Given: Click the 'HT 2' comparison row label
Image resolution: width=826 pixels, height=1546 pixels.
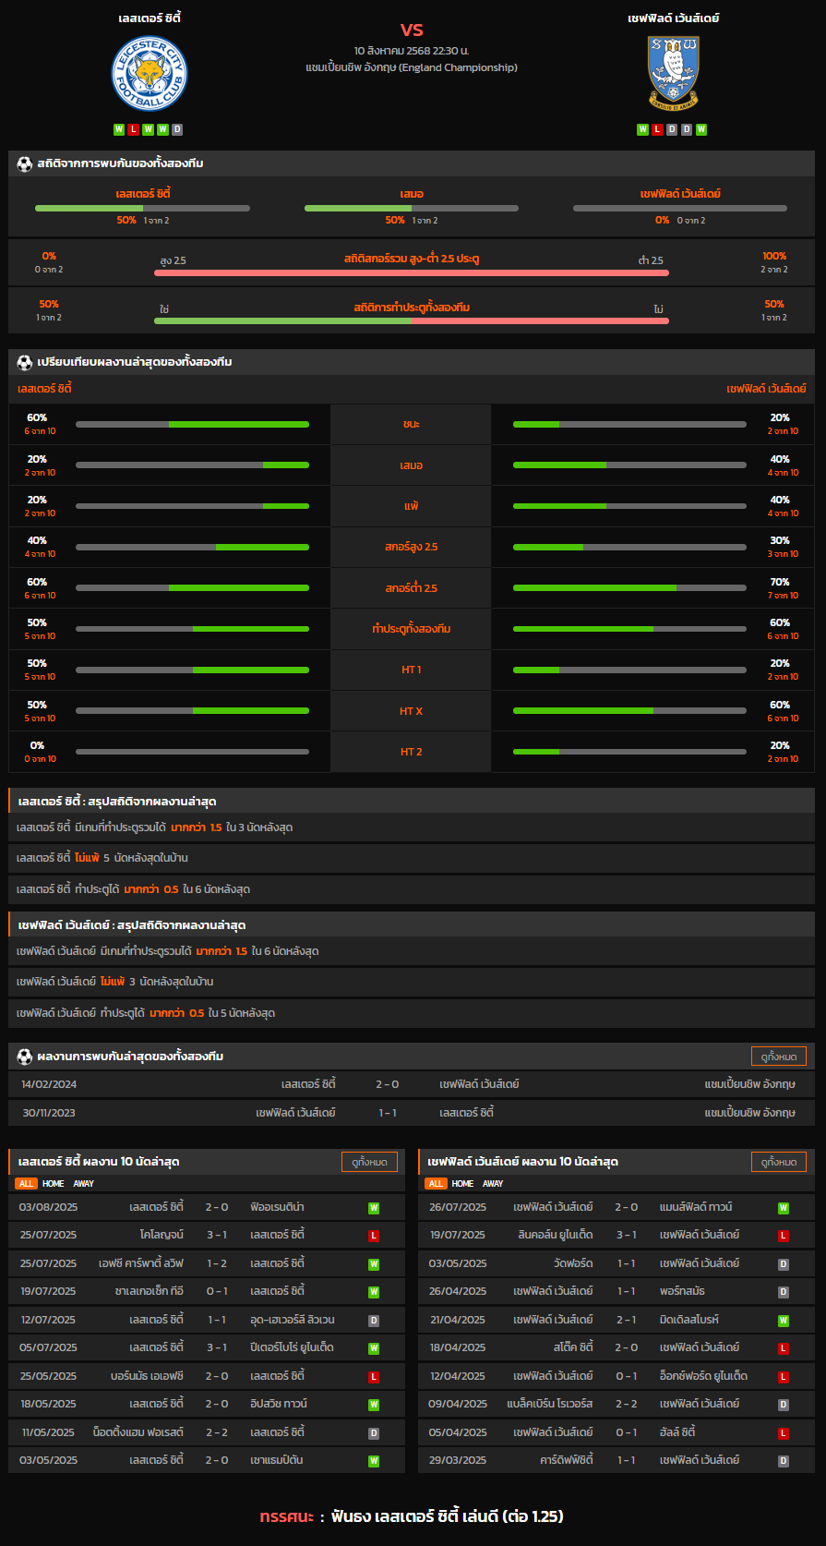Looking at the screenshot, I should click(x=412, y=752).
